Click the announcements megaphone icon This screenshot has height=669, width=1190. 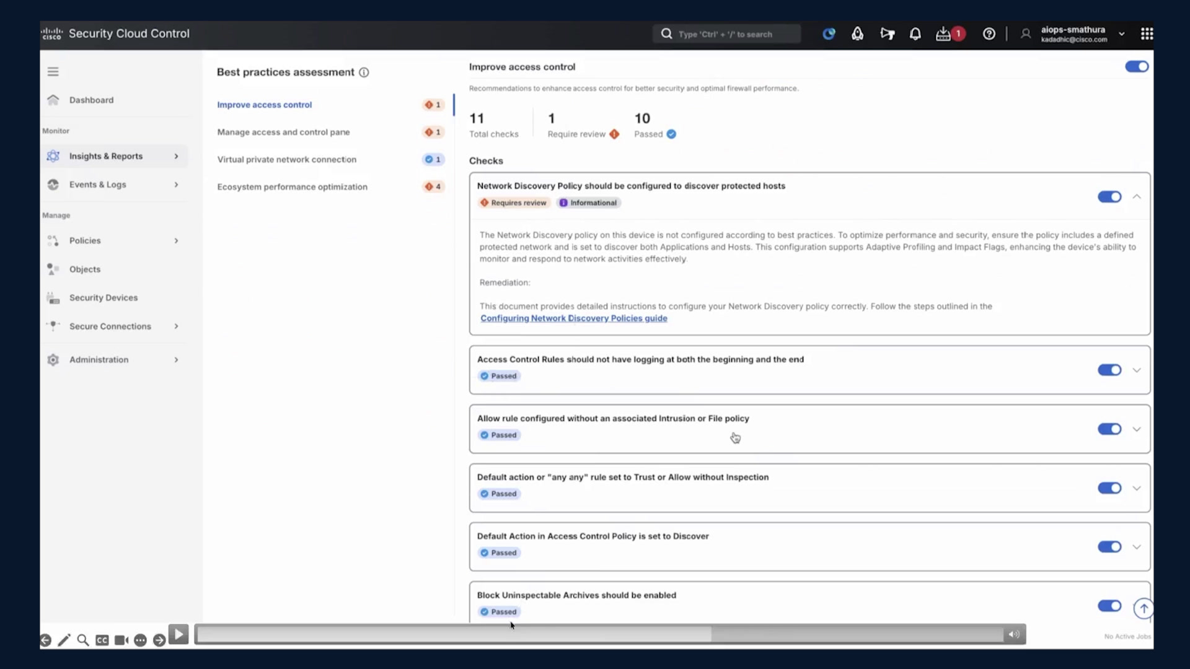(887, 34)
